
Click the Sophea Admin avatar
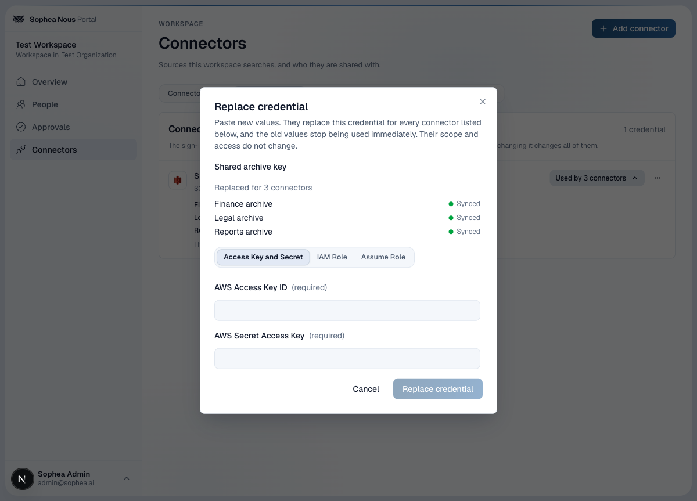[x=22, y=478]
